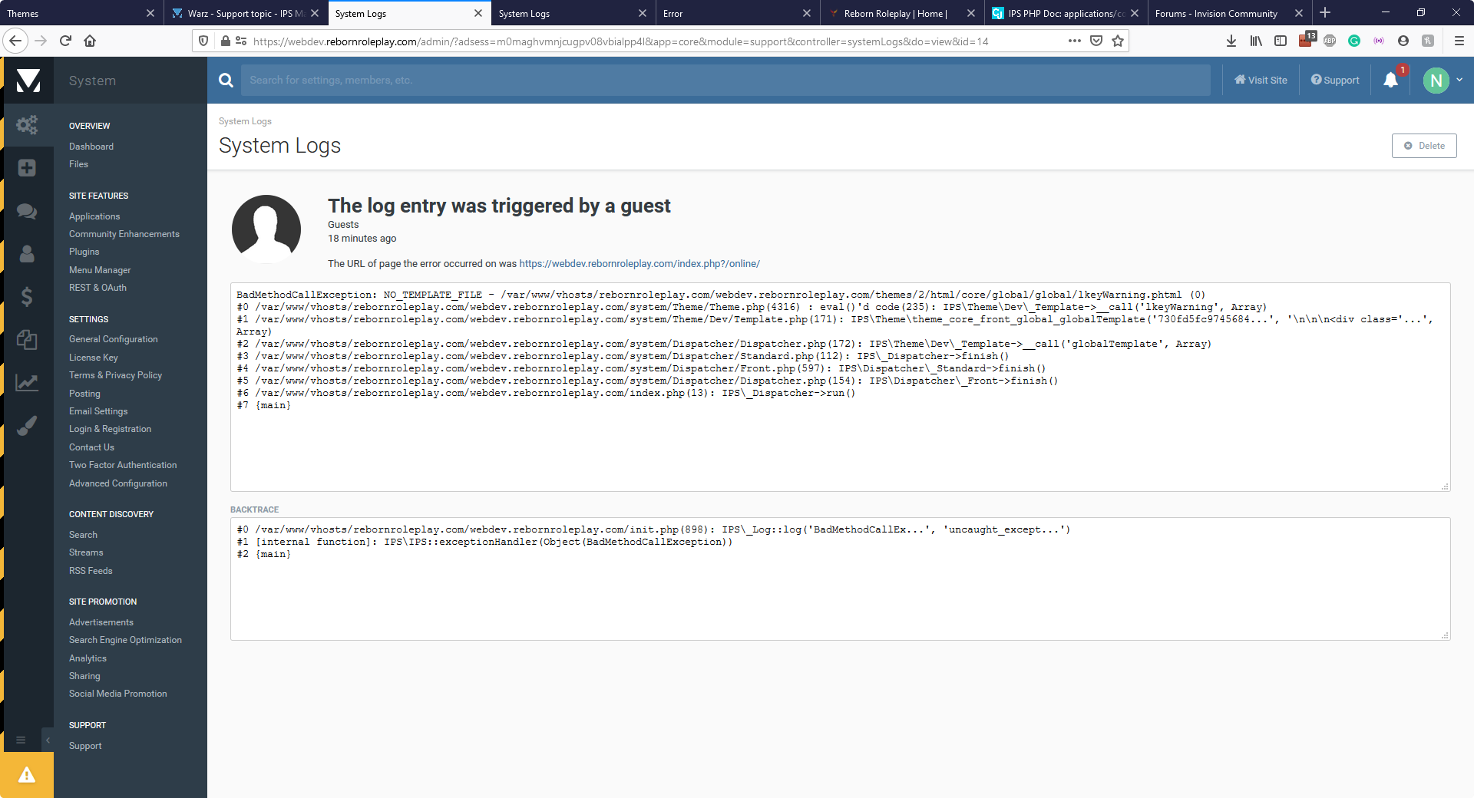Switch to Forums - Invision Community tab
The width and height of the screenshot is (1474, 798).
point(1230,13)
